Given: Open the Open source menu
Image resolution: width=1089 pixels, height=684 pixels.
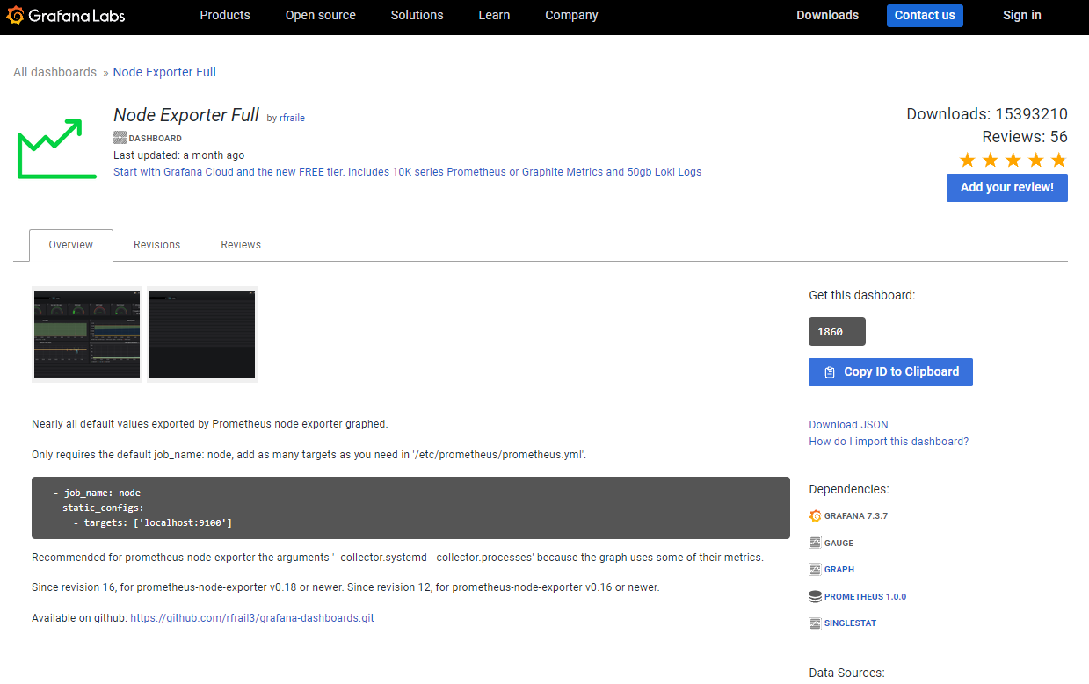Looking at the screenshot, I should 321,15.
